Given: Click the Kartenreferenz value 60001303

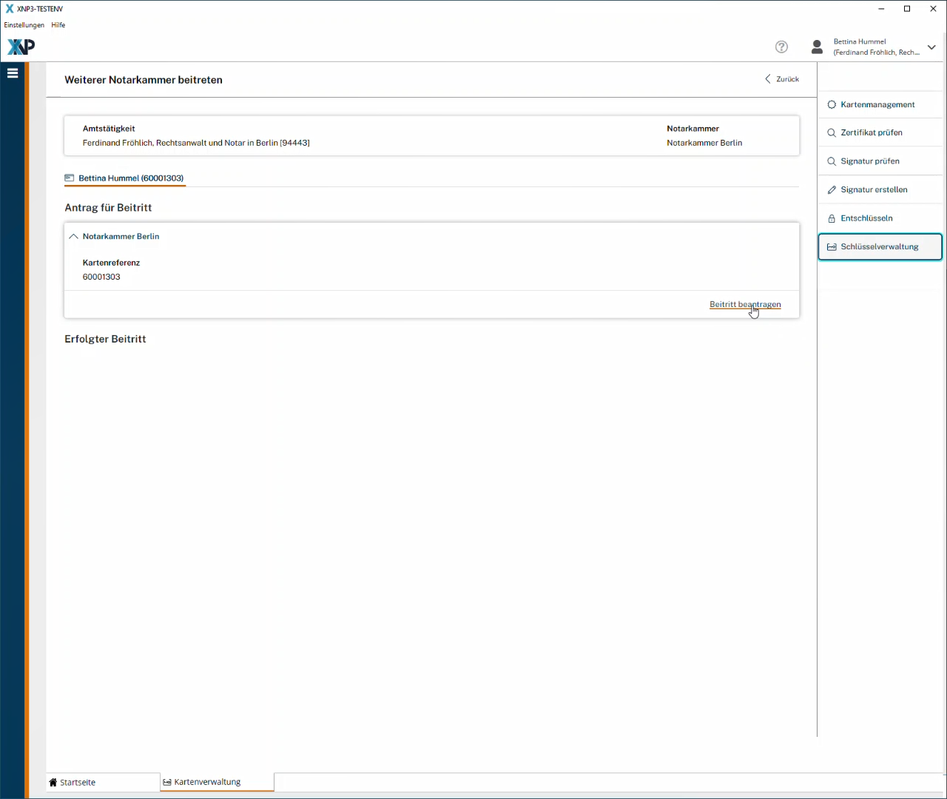Looking at the screenshot, I should pos(101,277).
